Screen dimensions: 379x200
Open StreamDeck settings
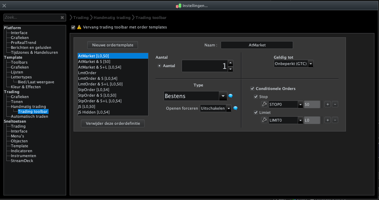tap(22, 161)
